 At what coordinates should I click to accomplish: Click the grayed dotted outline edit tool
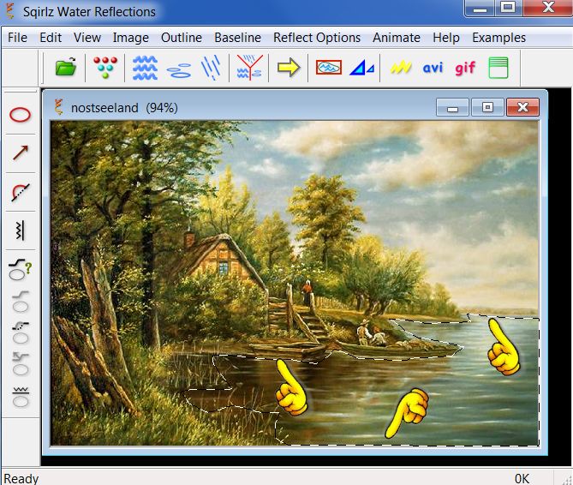pos(21,333)
